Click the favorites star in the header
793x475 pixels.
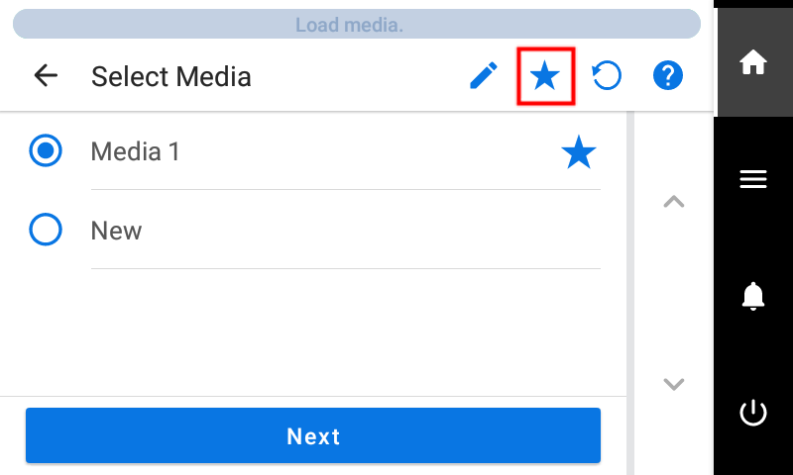pyautogui.click(x=545, y=76)
